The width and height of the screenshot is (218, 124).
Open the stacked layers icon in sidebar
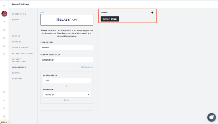[4, 30]
